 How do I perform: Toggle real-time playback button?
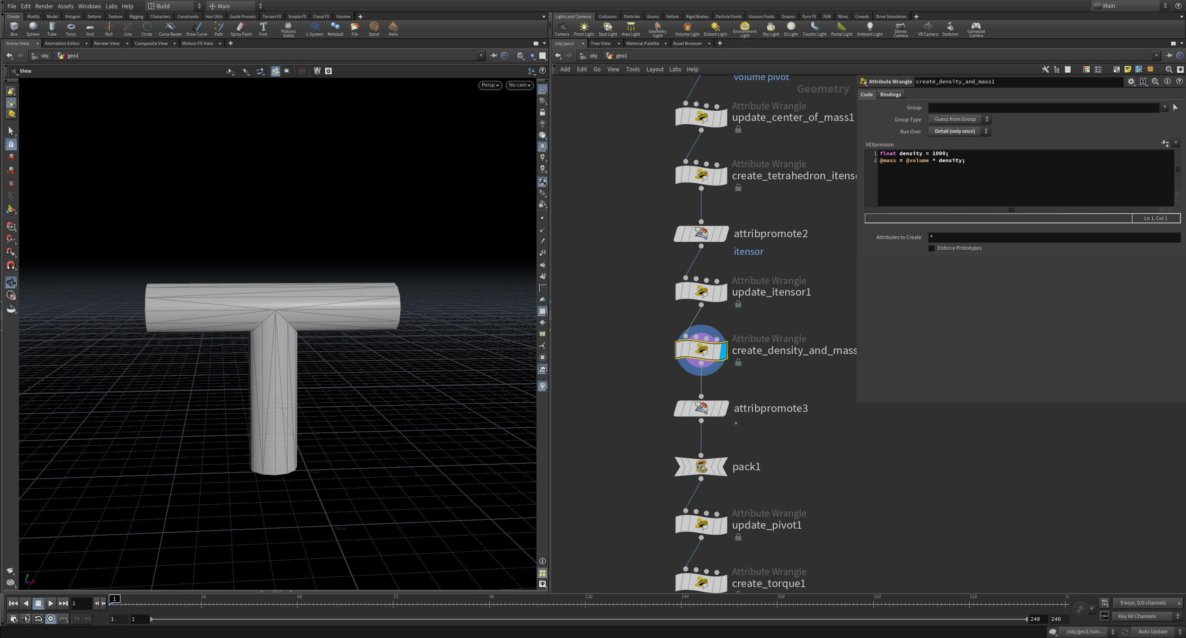pyautogui.click(x=50, y=619)
